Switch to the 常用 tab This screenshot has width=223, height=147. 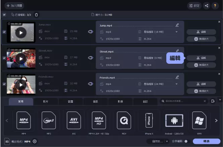point(21,101)
